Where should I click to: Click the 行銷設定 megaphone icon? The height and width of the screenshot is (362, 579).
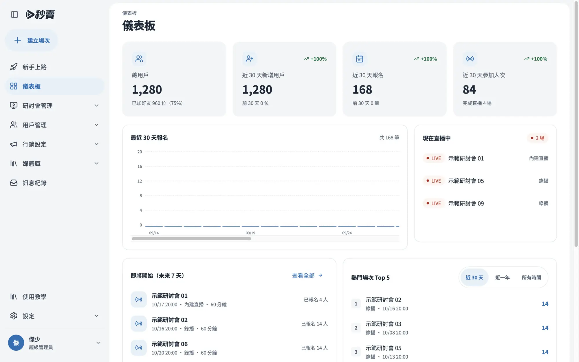tap(14, 144)
